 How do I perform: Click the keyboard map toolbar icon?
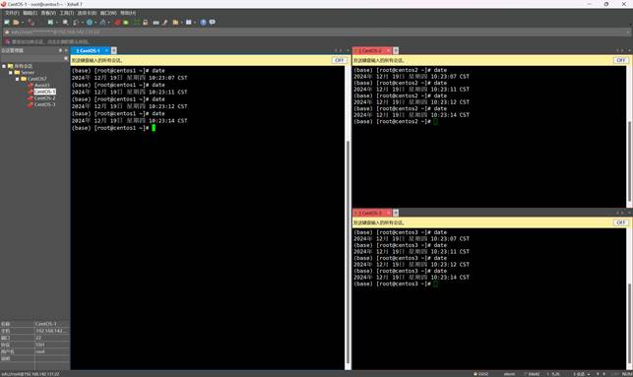156,23
